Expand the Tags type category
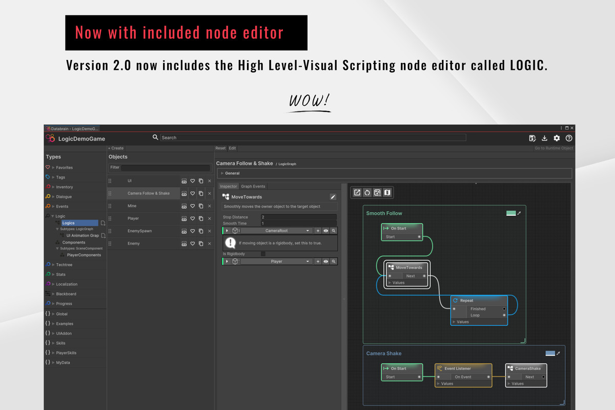This screenshot has width=615, height=410. [53, 177]
